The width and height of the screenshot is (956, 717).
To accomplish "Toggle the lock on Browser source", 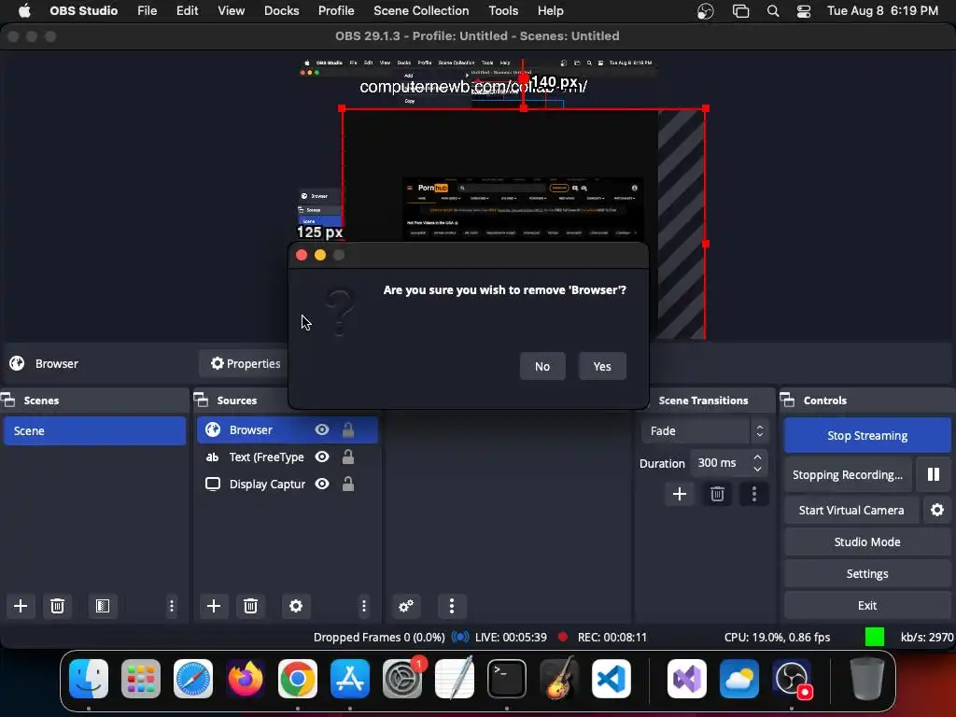I will pos(348,429).
